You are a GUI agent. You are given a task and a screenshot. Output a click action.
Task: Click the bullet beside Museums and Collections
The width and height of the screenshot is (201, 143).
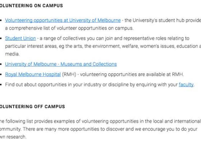coord(1,64)
